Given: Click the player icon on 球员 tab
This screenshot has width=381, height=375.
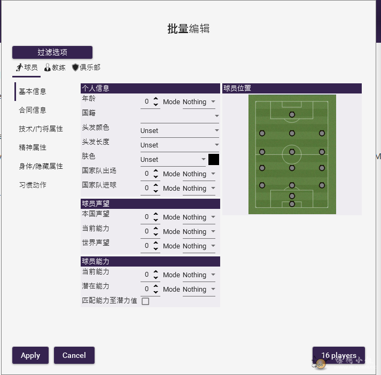Looking at the screenshot, I should pos(19,67).
